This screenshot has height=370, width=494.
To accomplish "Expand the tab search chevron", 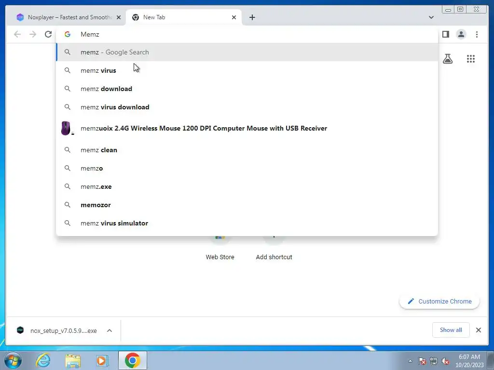I will click(x=431, y=17).
